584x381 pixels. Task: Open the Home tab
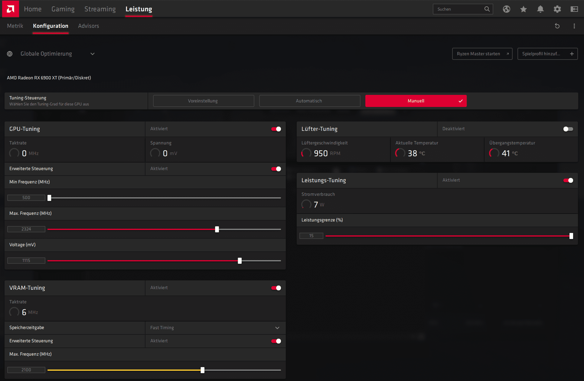point(33,9)
